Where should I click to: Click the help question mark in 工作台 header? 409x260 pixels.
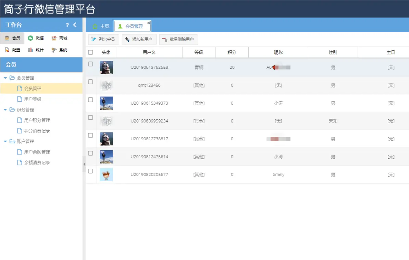tap(67, 25)
